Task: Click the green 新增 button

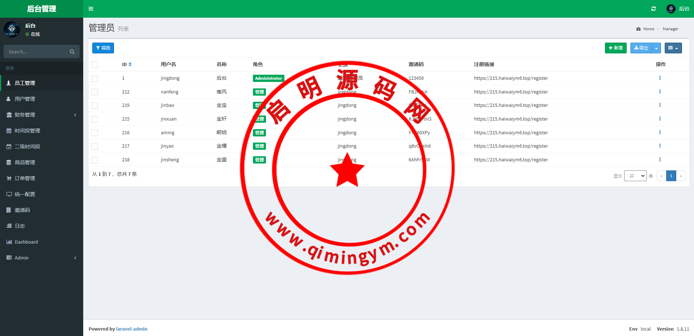Action: coord(615,48)
